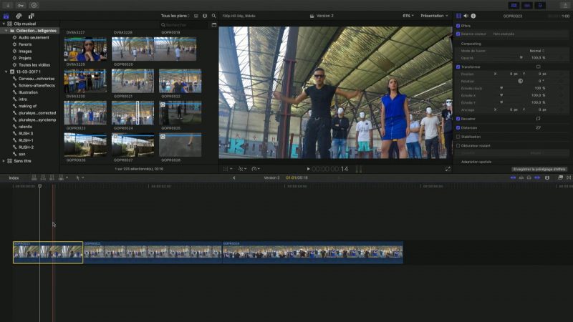Click the viewer full screen arrows icon
This screenshot has height=322, width=573.
pos(448,169)
